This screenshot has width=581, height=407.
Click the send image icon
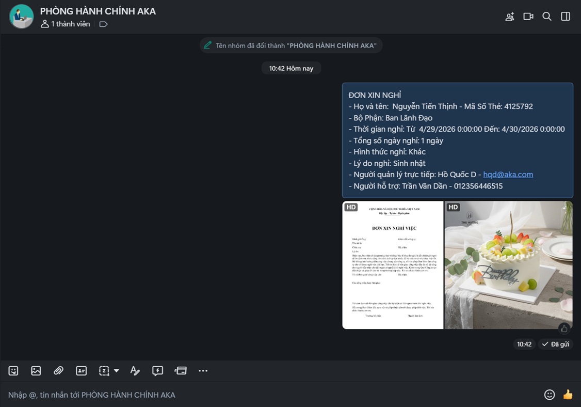pyautogui.click(x=36, y=371)
